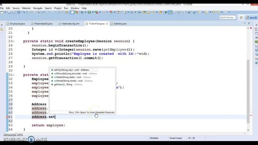Switch to the hibernate.cfg.xml tab
258x145 pixels.
click(x=69, y=24)
